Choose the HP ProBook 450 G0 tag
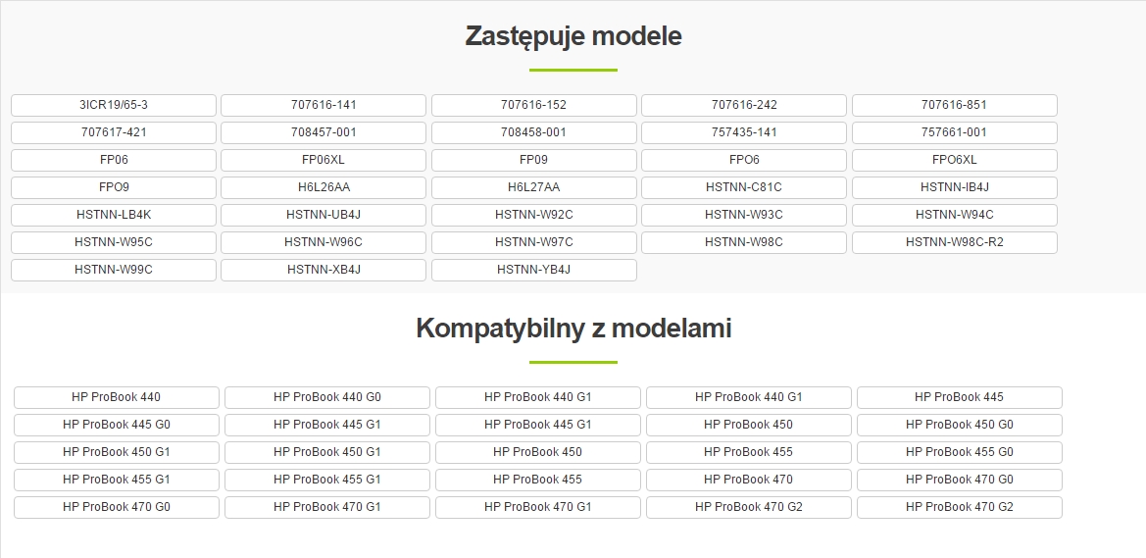 [959, 425]
